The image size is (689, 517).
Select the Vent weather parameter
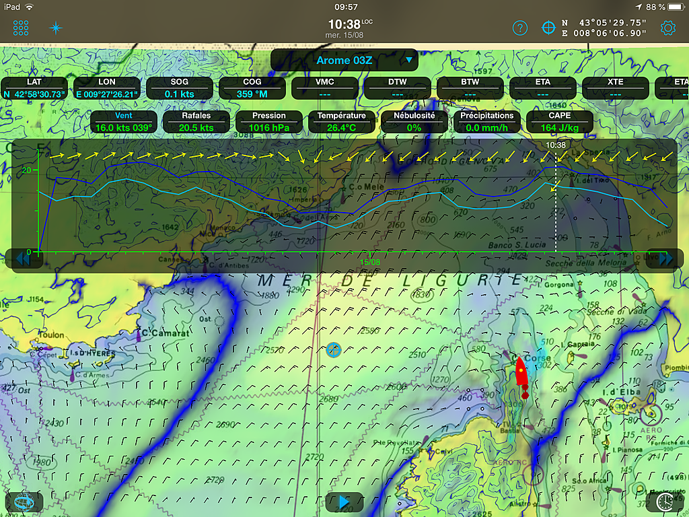tap(124, 122)
